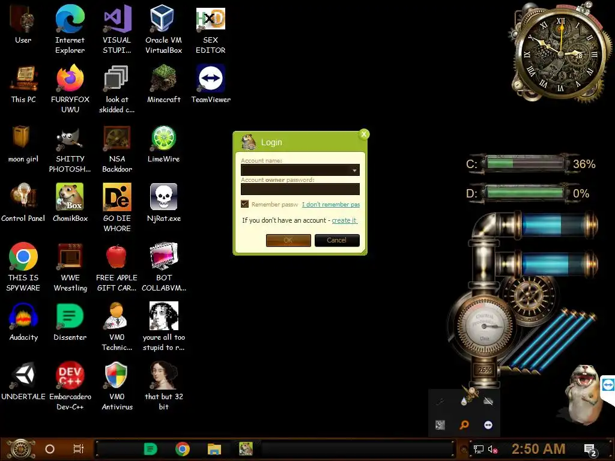Toggle the Remember password checkbox
Image resolution: width=615 pixels, height=461 pixels.
pyautogui.click(x=245, y=204)
